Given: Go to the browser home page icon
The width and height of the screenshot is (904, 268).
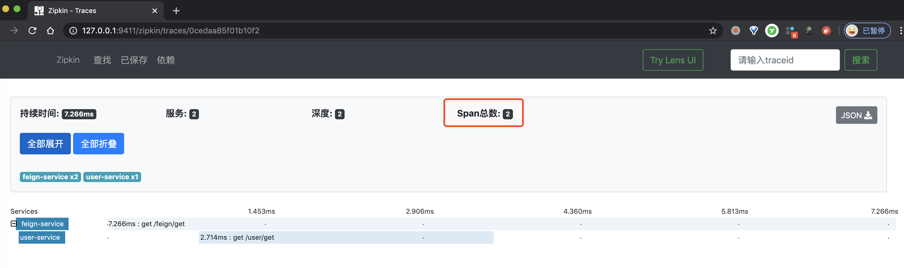Looking at the screenshot, I should (50, 31).
